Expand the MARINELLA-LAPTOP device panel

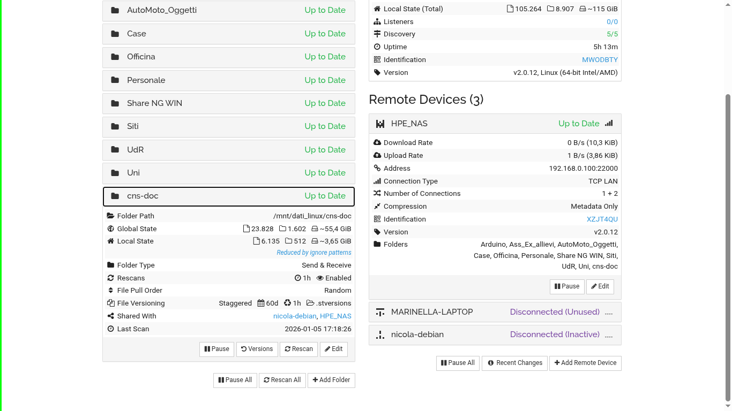[495, 312]
